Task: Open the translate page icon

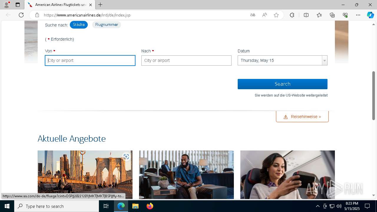Action: 253,15
